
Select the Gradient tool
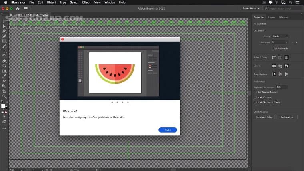(4, 71)
